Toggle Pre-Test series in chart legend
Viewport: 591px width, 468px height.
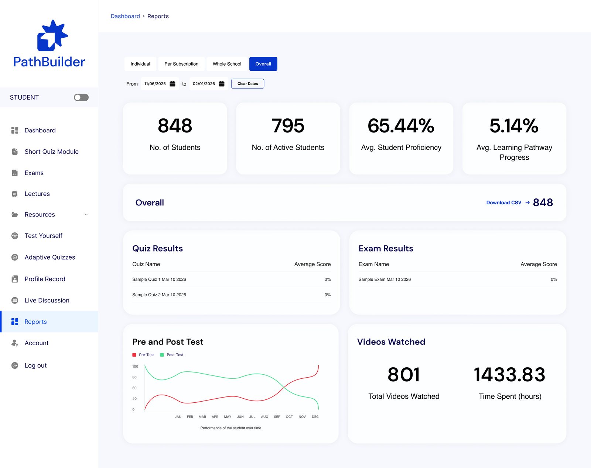point(143,355)
